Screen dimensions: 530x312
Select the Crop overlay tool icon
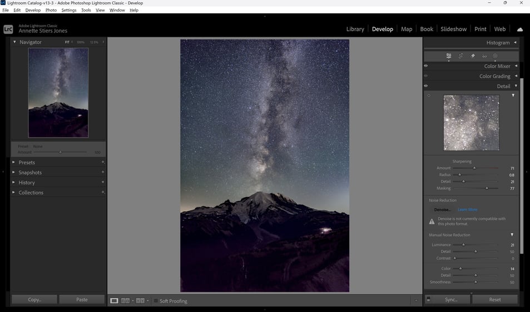[460, 56]
